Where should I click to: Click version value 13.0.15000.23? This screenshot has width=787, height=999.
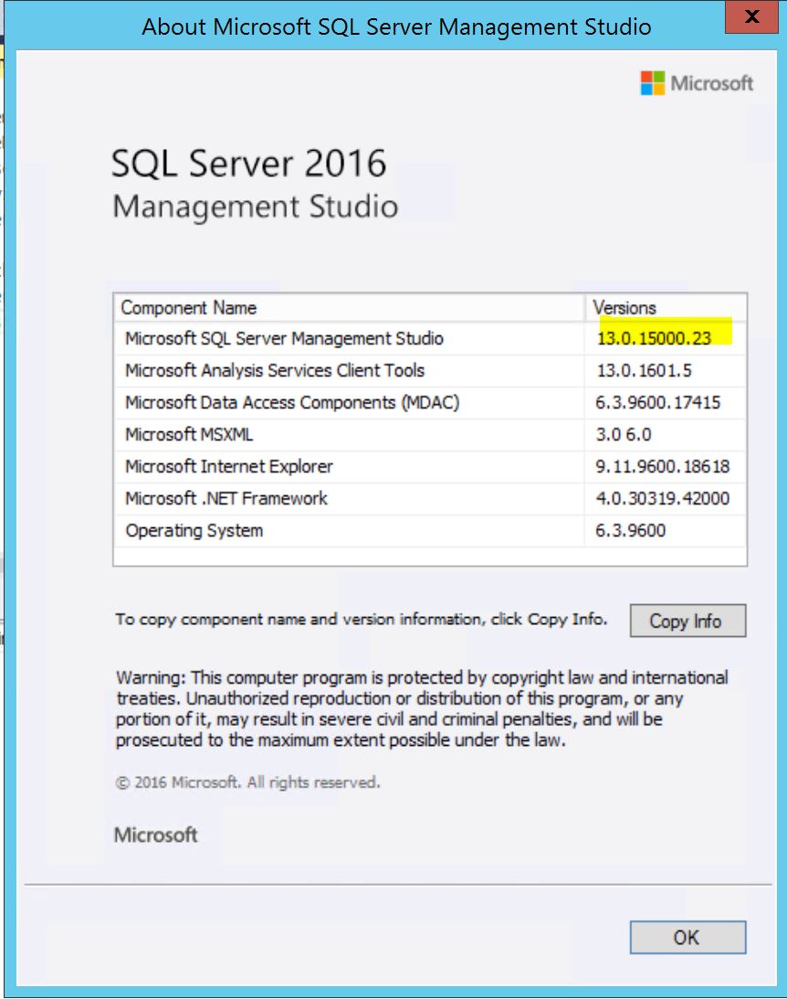tap(654, 338)
